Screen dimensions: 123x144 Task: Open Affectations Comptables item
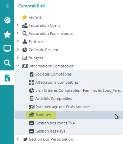click(57, 82)
